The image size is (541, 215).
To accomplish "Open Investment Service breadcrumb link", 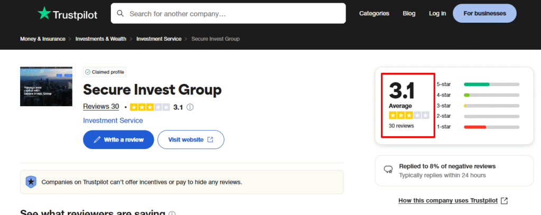I will pos(158,39).
